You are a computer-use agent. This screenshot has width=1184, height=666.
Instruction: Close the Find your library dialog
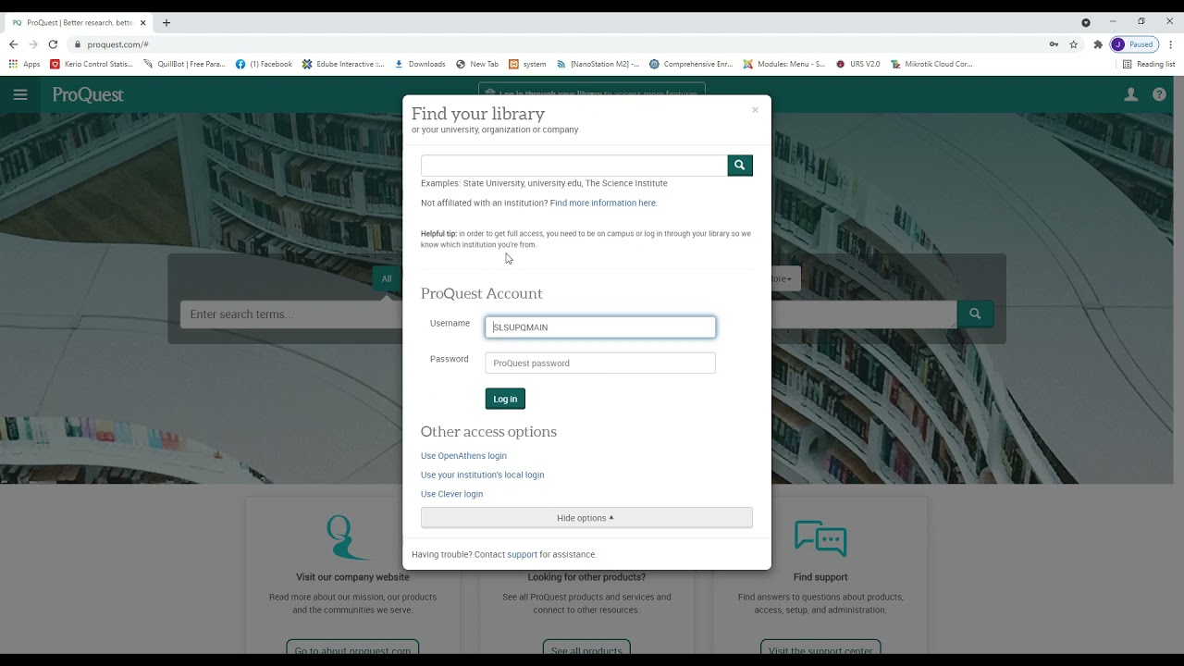click(x=755, y=110)
